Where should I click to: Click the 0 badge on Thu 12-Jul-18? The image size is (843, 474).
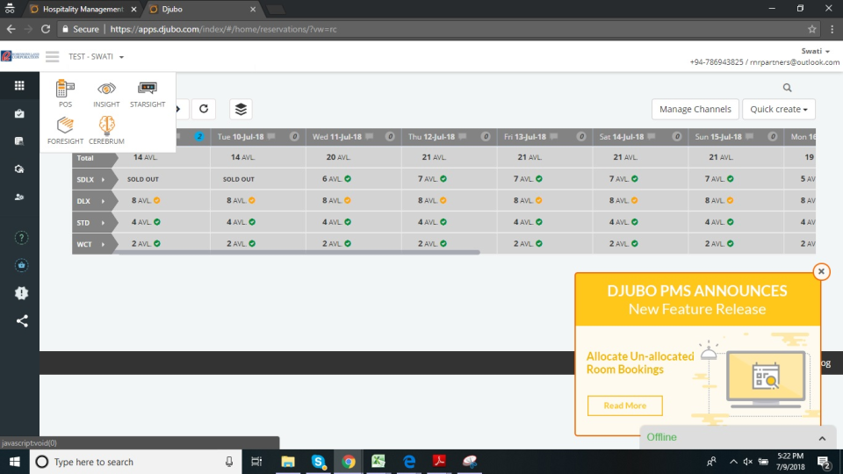click(486, 137)
